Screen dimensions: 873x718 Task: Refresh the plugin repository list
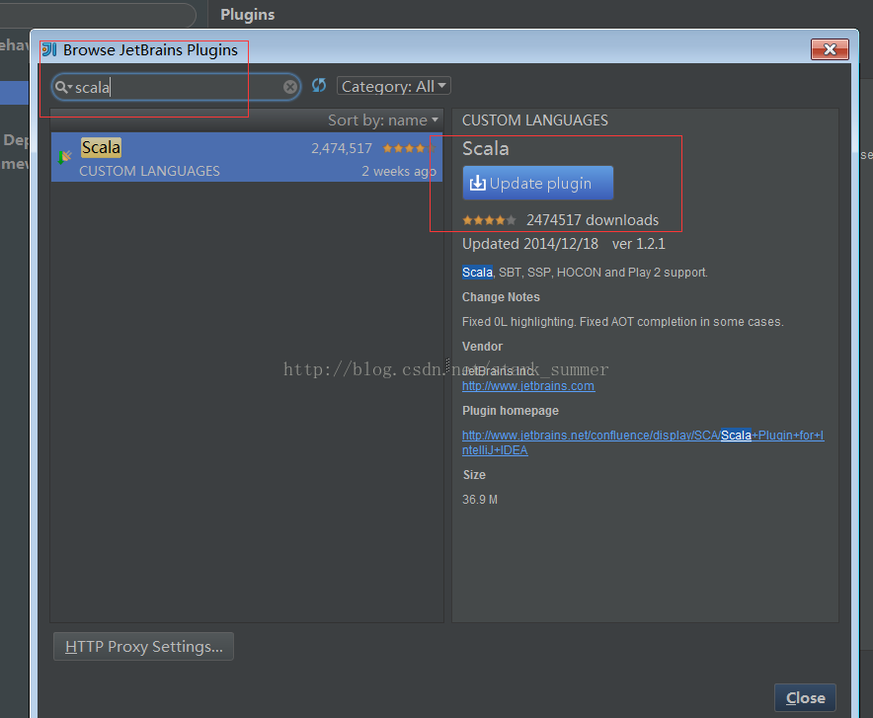coord(318,86)
